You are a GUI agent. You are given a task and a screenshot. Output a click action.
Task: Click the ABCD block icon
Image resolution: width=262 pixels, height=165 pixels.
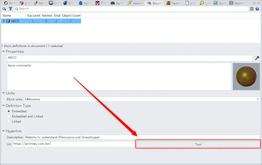[8, 21]
